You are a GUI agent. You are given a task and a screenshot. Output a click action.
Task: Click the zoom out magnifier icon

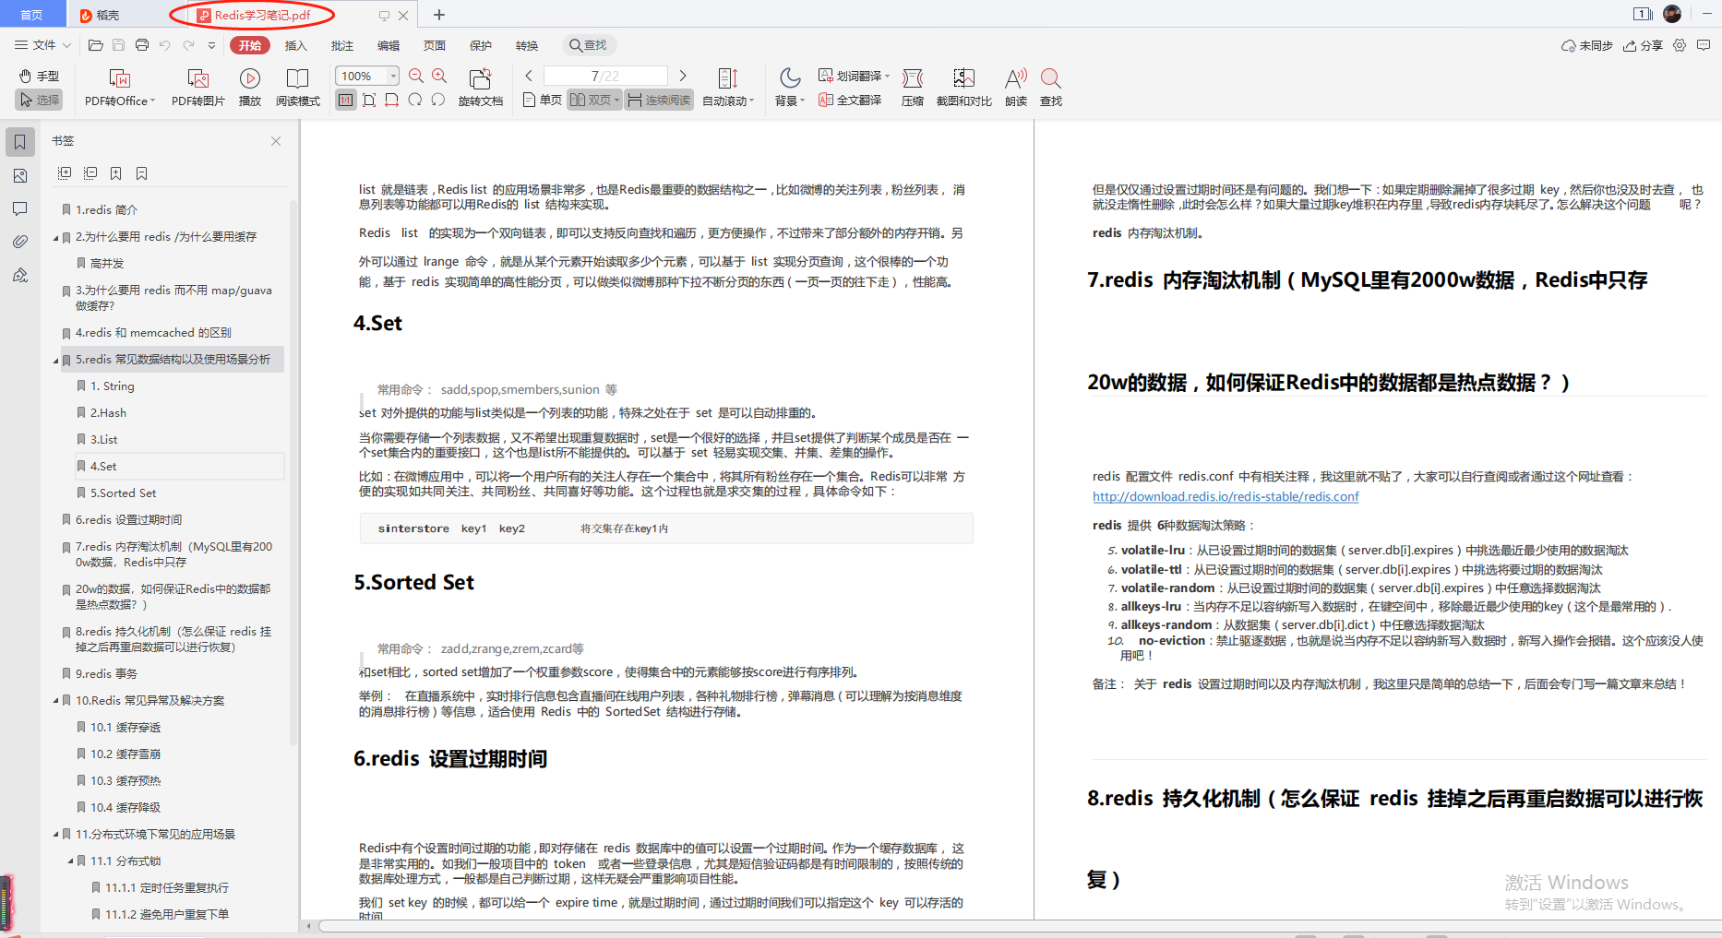[x=416, y=77]
